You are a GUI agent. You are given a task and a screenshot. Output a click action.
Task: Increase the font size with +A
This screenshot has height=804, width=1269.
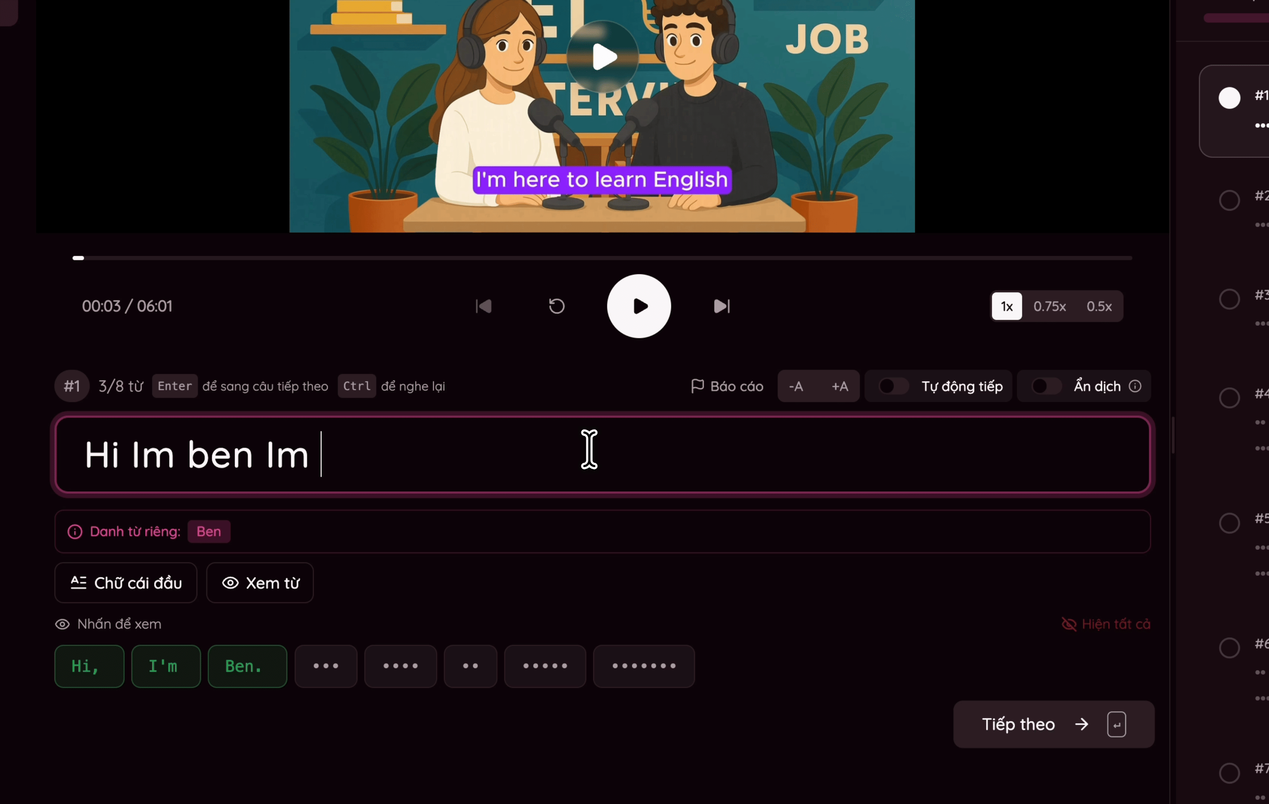click(840, 386)
